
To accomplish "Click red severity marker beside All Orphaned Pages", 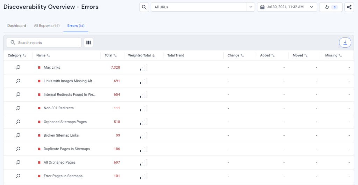I will [39, 163].
